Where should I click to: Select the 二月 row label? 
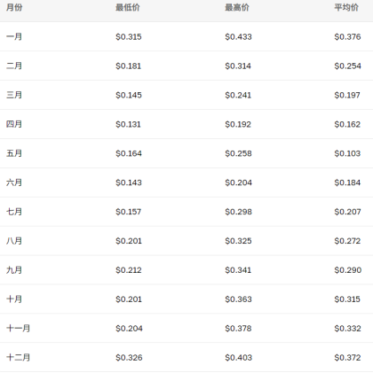click(x=14, y=66)
